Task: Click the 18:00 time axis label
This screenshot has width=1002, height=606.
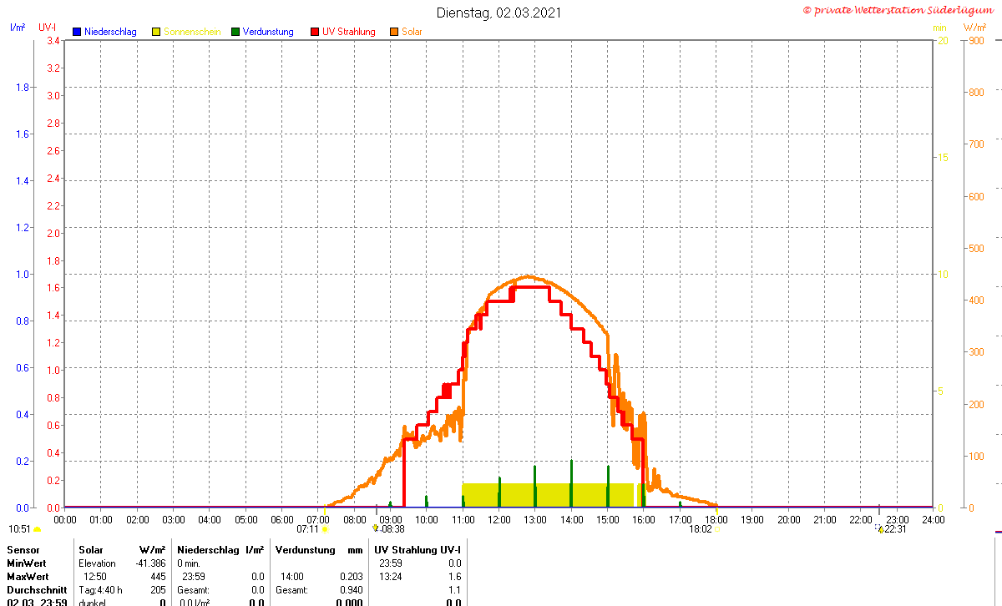Action: tap(716, 519)
